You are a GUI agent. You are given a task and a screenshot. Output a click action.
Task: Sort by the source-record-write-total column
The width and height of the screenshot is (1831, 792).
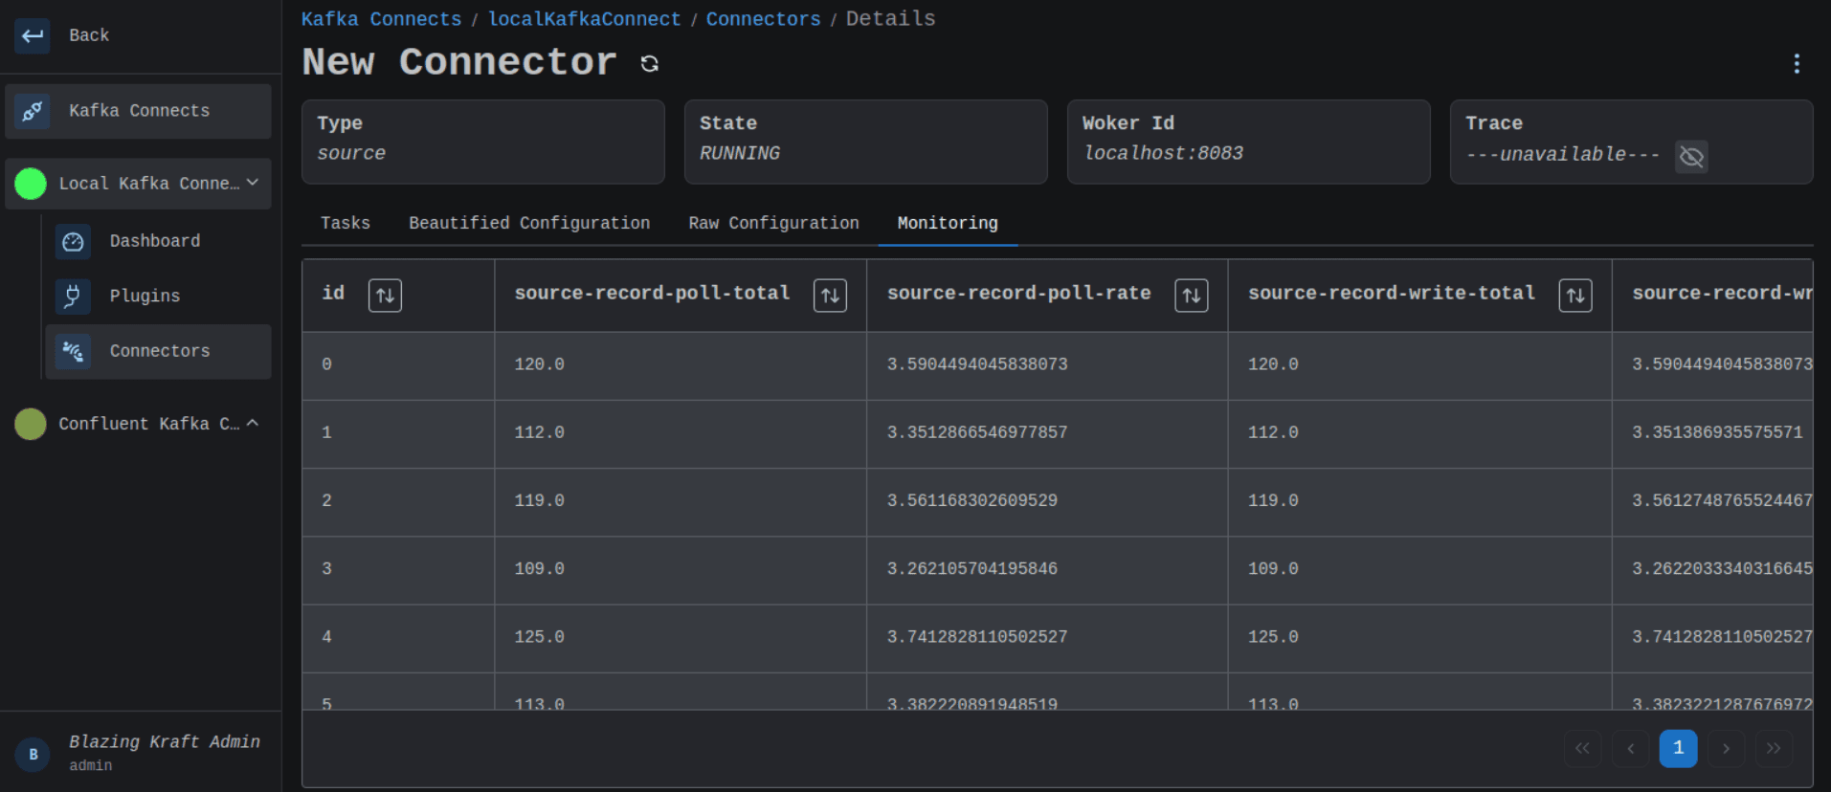pos(1574,296)
